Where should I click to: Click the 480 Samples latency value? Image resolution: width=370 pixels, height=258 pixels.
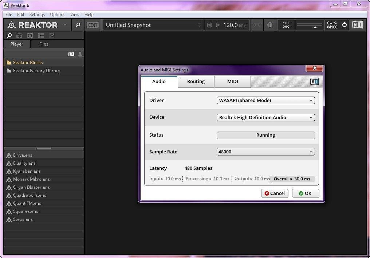pos(198,168)
